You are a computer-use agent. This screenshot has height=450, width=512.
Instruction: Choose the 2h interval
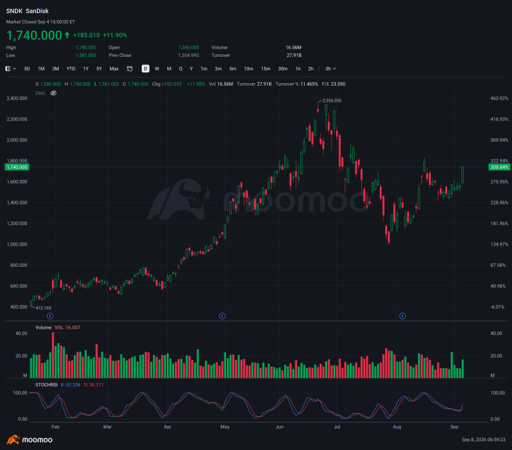[311, 69]
